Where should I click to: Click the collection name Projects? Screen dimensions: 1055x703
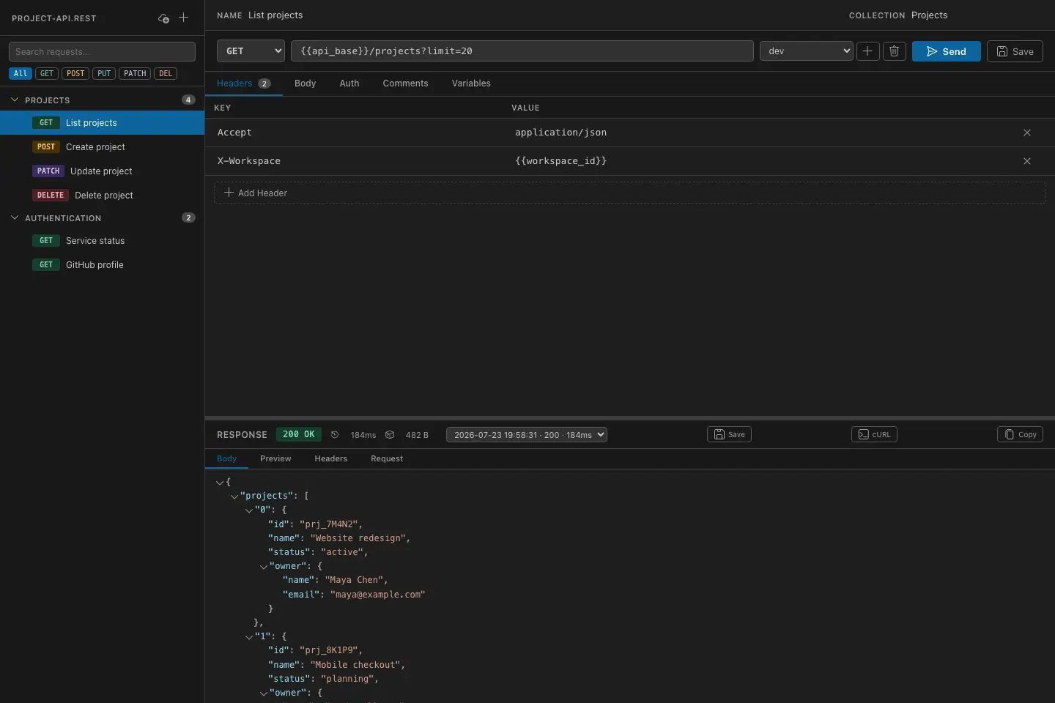(929, 15)
